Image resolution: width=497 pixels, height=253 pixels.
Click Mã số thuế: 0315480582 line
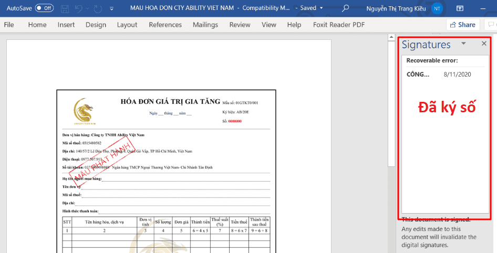[82, 143]
